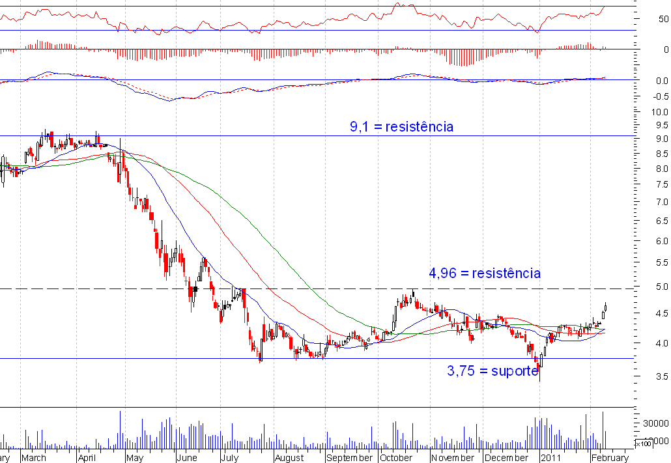Image resolution: width=671 pixels, height=463 pixels.
Task: Select the November label on time axis
Action: point(453,457)
